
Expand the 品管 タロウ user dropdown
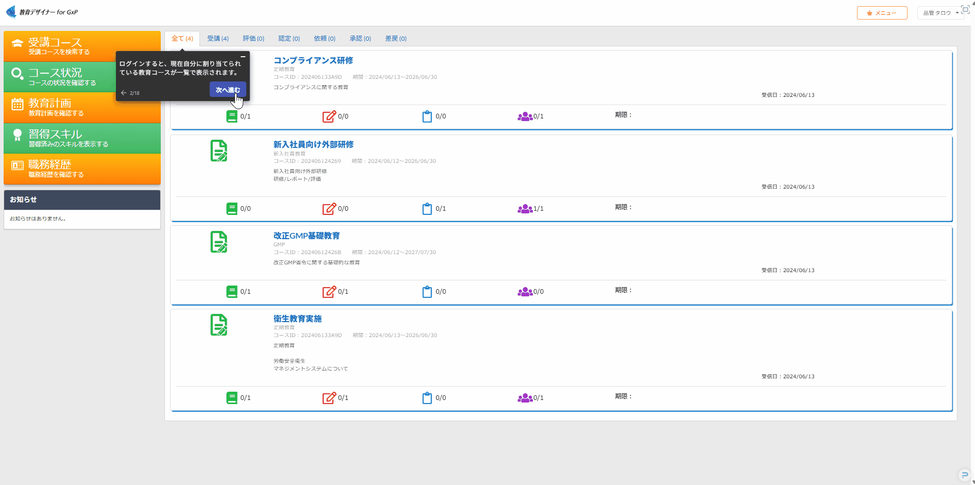coord(940,13)
